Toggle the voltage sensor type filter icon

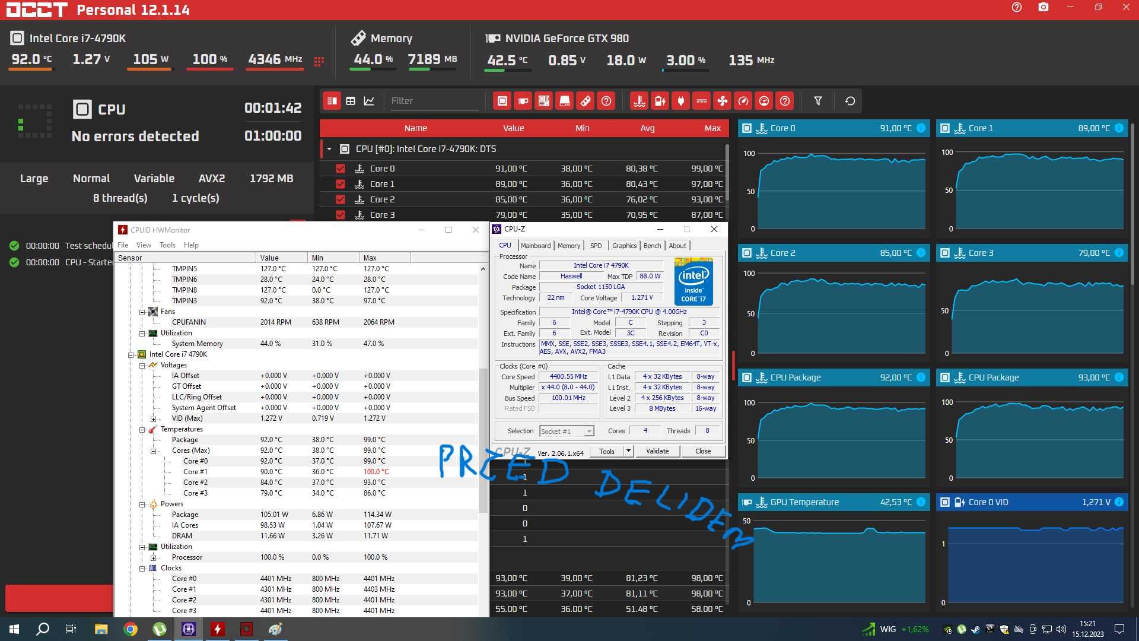coord(660,101)
